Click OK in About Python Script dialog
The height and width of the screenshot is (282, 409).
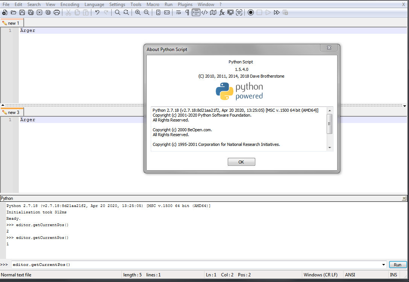241,162
